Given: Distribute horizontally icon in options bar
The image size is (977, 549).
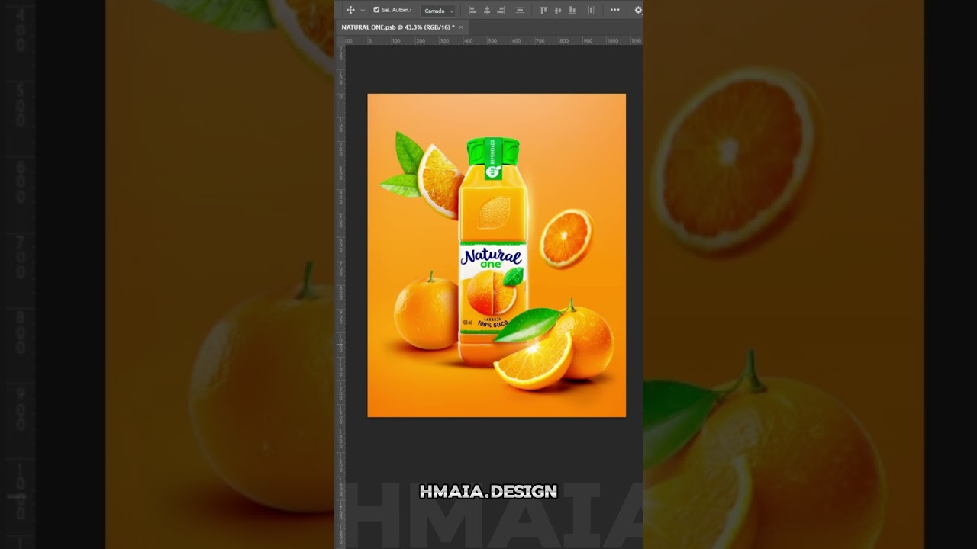Looking at the screenshot, I should click(x=591, y=10).
